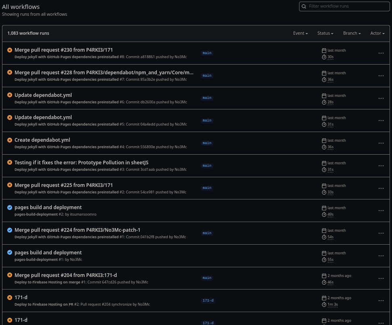Click the green success check on pages build and deployment
392x325 pixels.
click(10, 207)
